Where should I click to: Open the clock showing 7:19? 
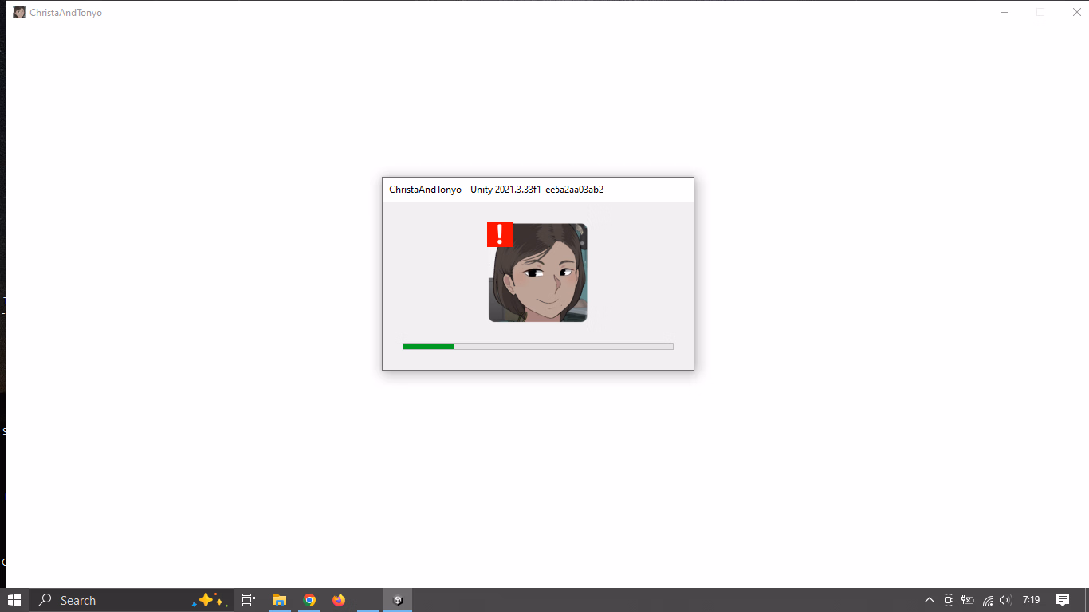1031,600
